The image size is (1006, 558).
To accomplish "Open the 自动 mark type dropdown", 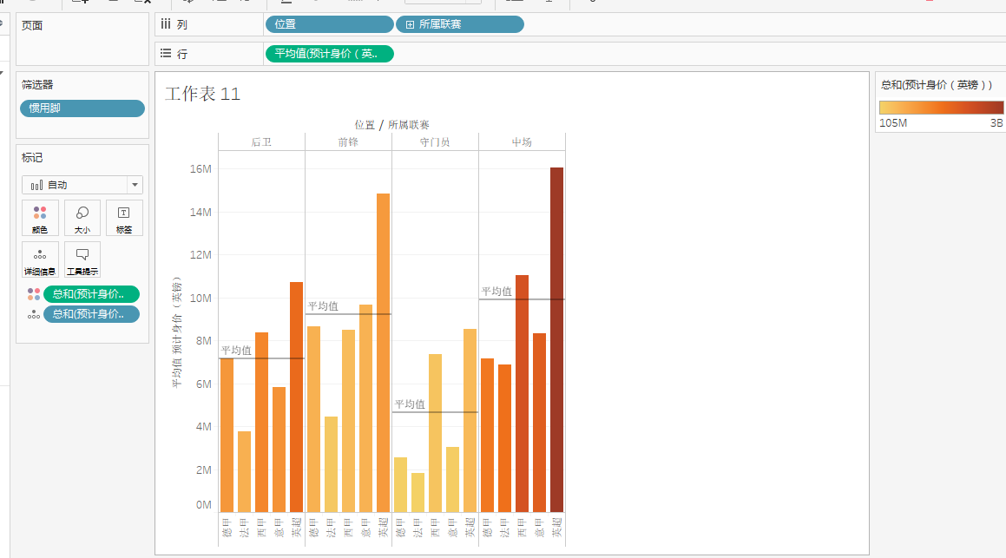I will 82,185.
